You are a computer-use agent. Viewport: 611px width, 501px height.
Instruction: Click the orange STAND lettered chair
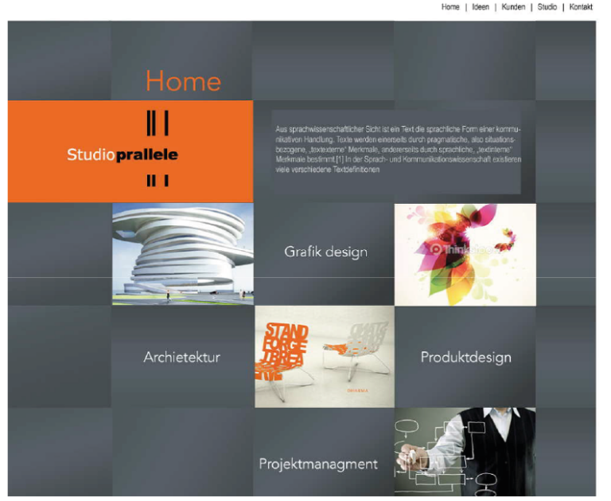click(285, 350)
